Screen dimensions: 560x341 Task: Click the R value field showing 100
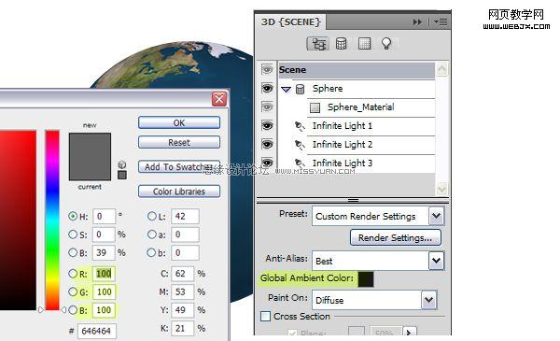[104, 274]
